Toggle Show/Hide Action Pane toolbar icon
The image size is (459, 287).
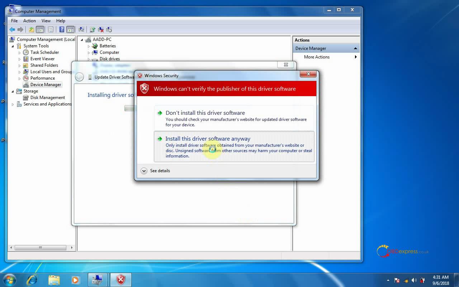[70, 30]
